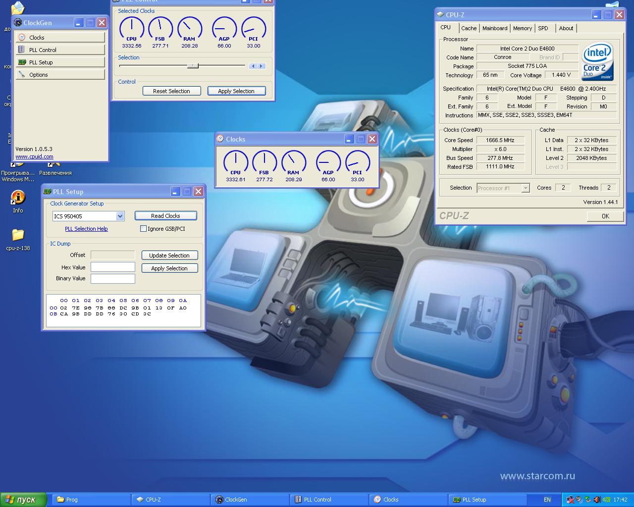Click the EN language indicator in taskbar

(x=547, y=500)
